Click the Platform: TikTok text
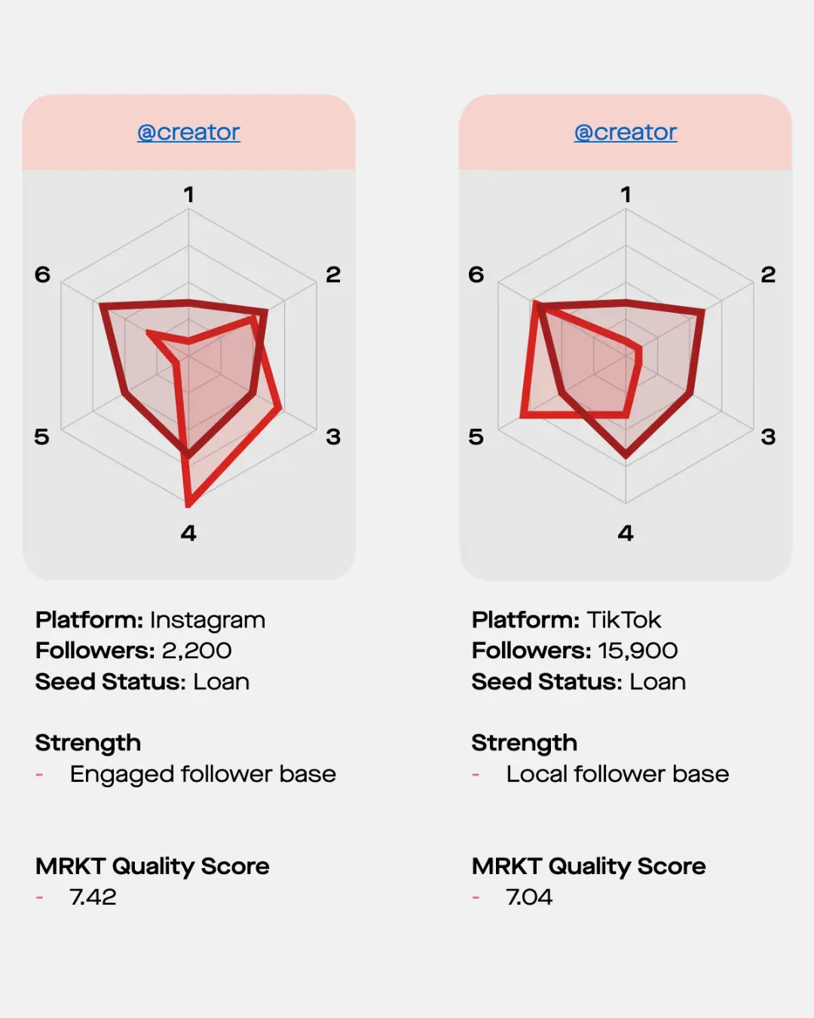The image size is (814, 1018). tap(566, 620)
